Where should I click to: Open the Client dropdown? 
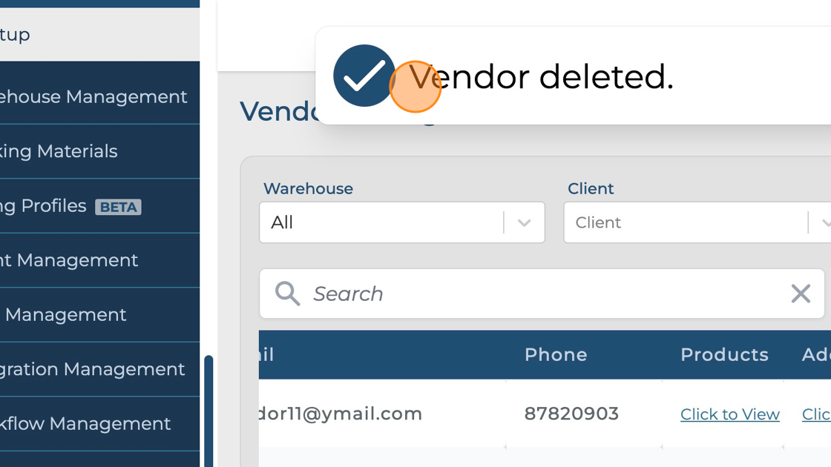coord(697,222)
